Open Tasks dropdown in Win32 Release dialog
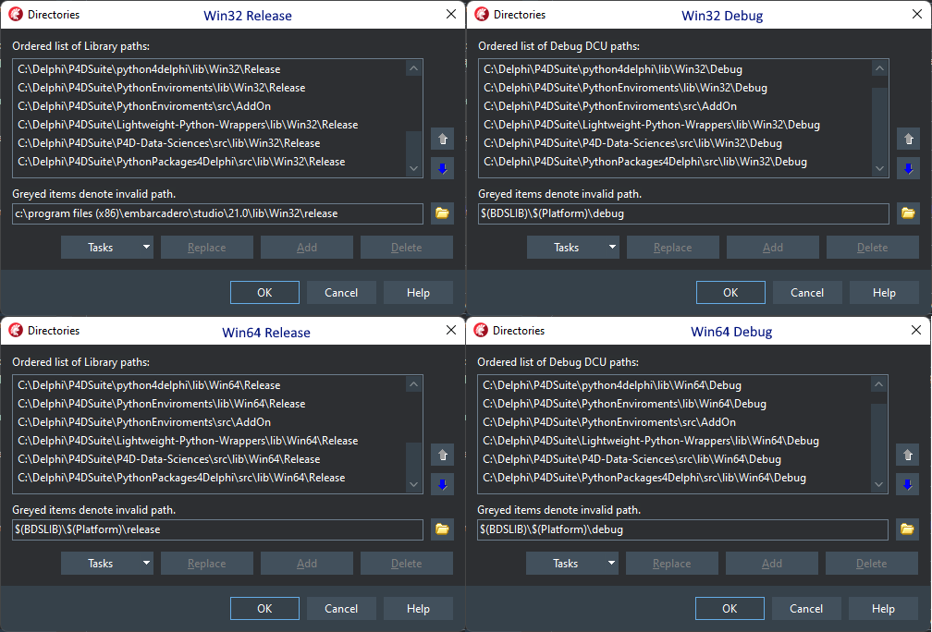Image resolution: width=932 pixels, height=632 pixels. 107,247
